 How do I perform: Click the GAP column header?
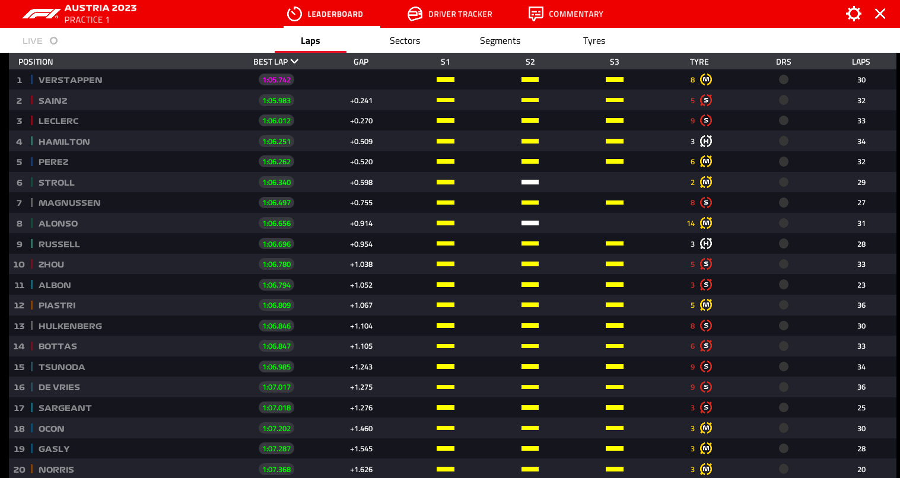pos(361,62)
